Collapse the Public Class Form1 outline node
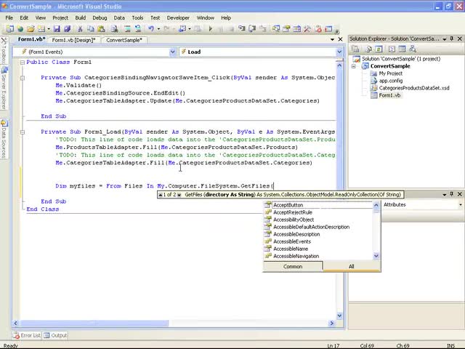This screenshot has height=349, width=465. point(23,63)
